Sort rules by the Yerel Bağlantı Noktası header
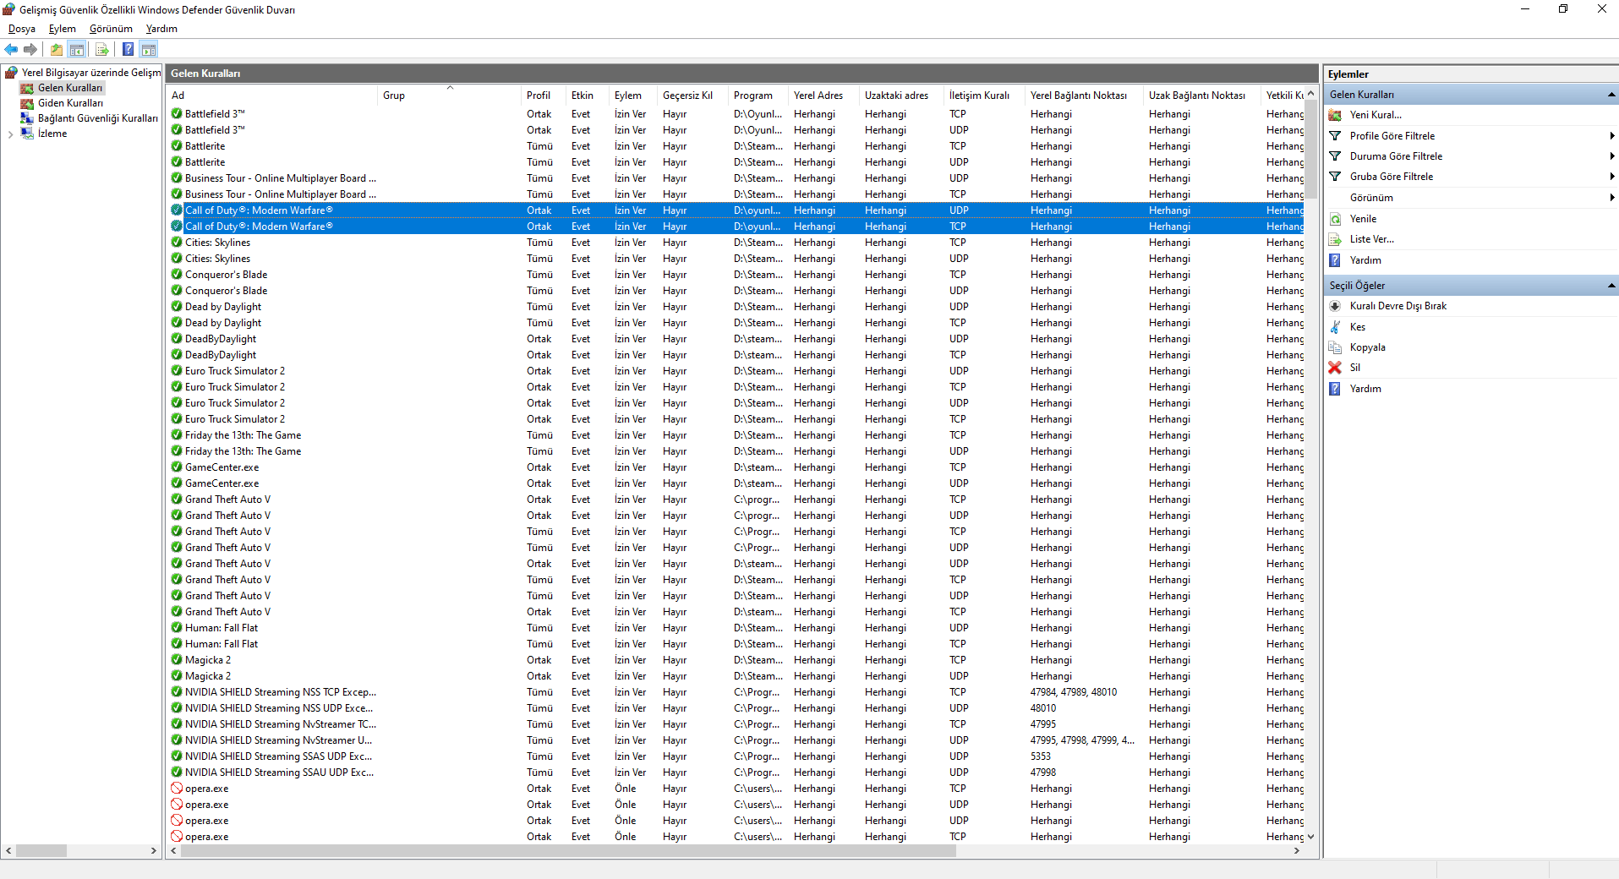 [x=1084, y=96]
